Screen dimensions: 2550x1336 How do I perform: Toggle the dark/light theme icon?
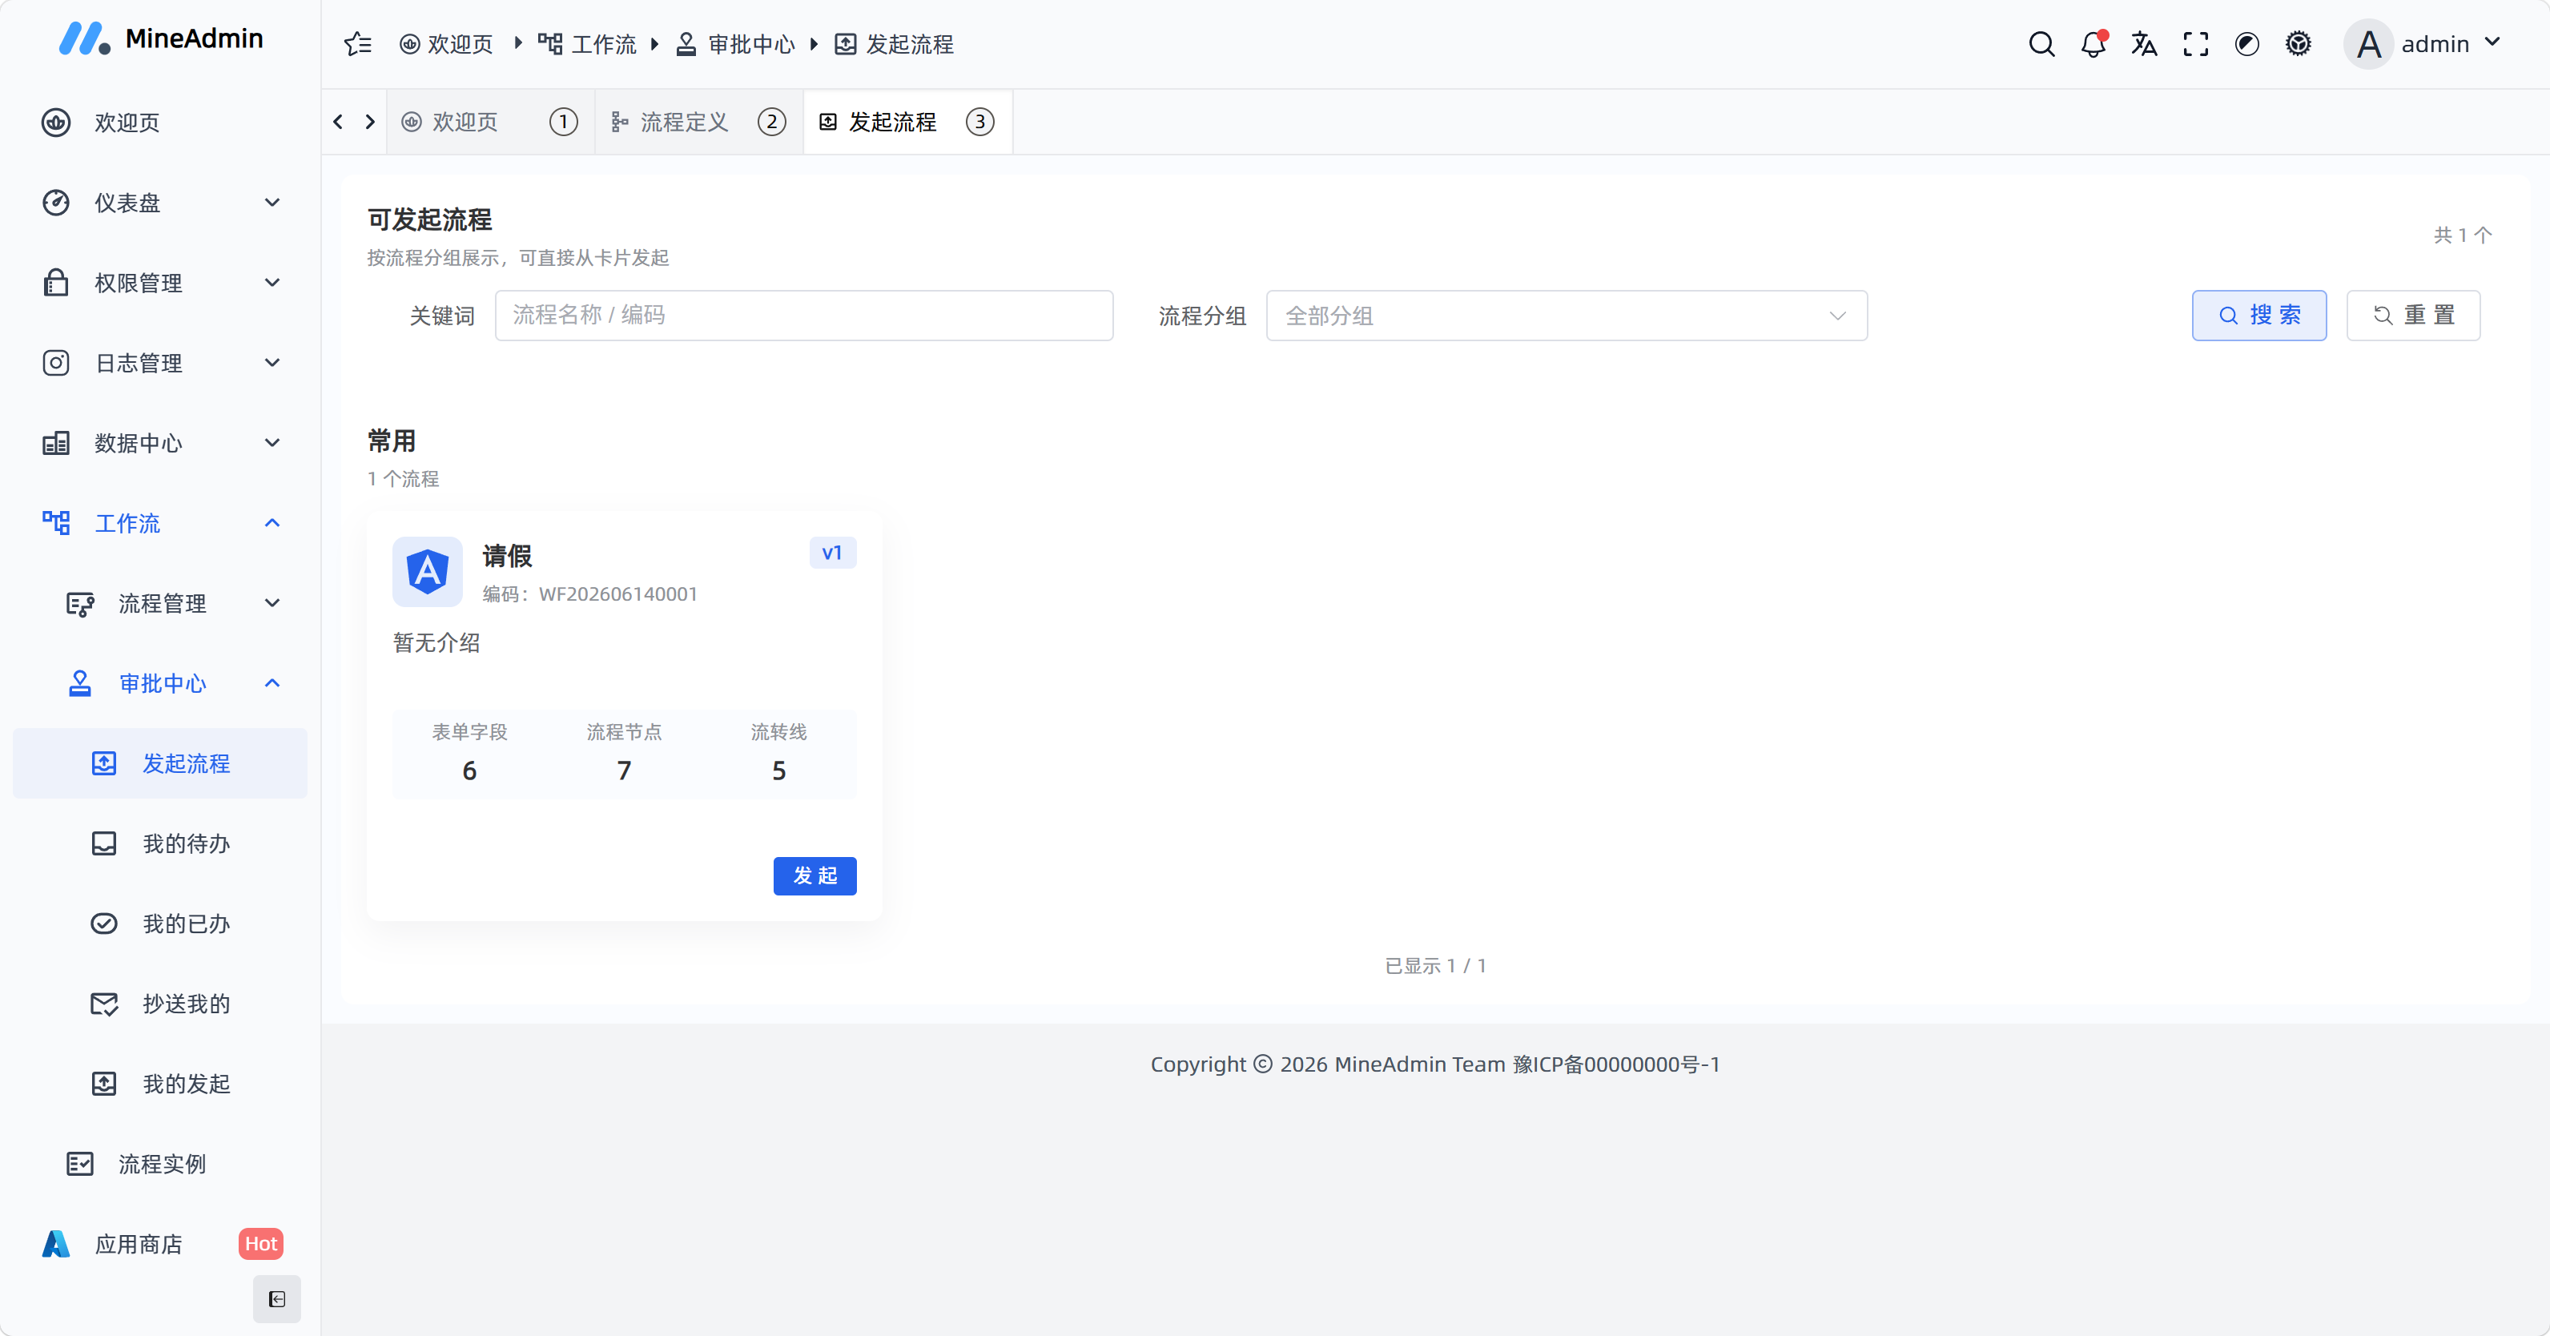pyautogui.click(x=2247, y=43)
